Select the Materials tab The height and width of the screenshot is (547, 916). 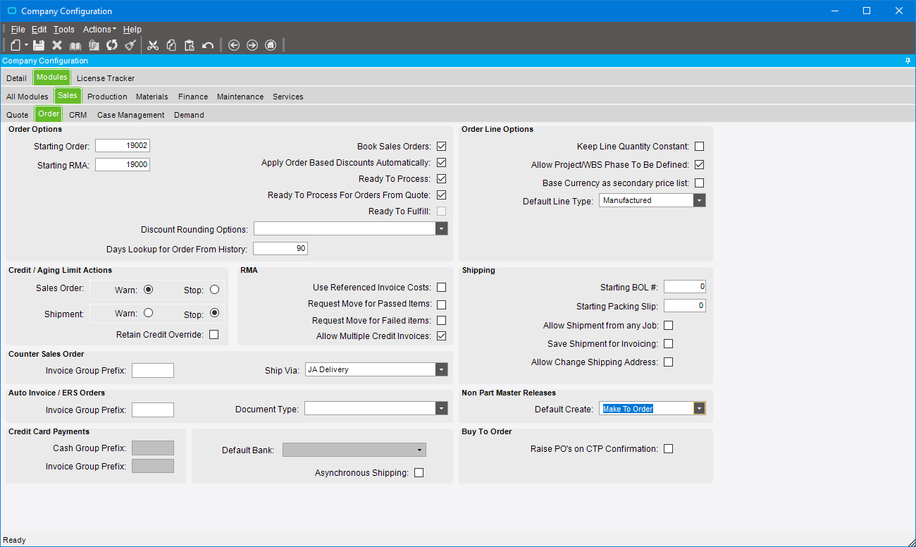pos(152,97)
